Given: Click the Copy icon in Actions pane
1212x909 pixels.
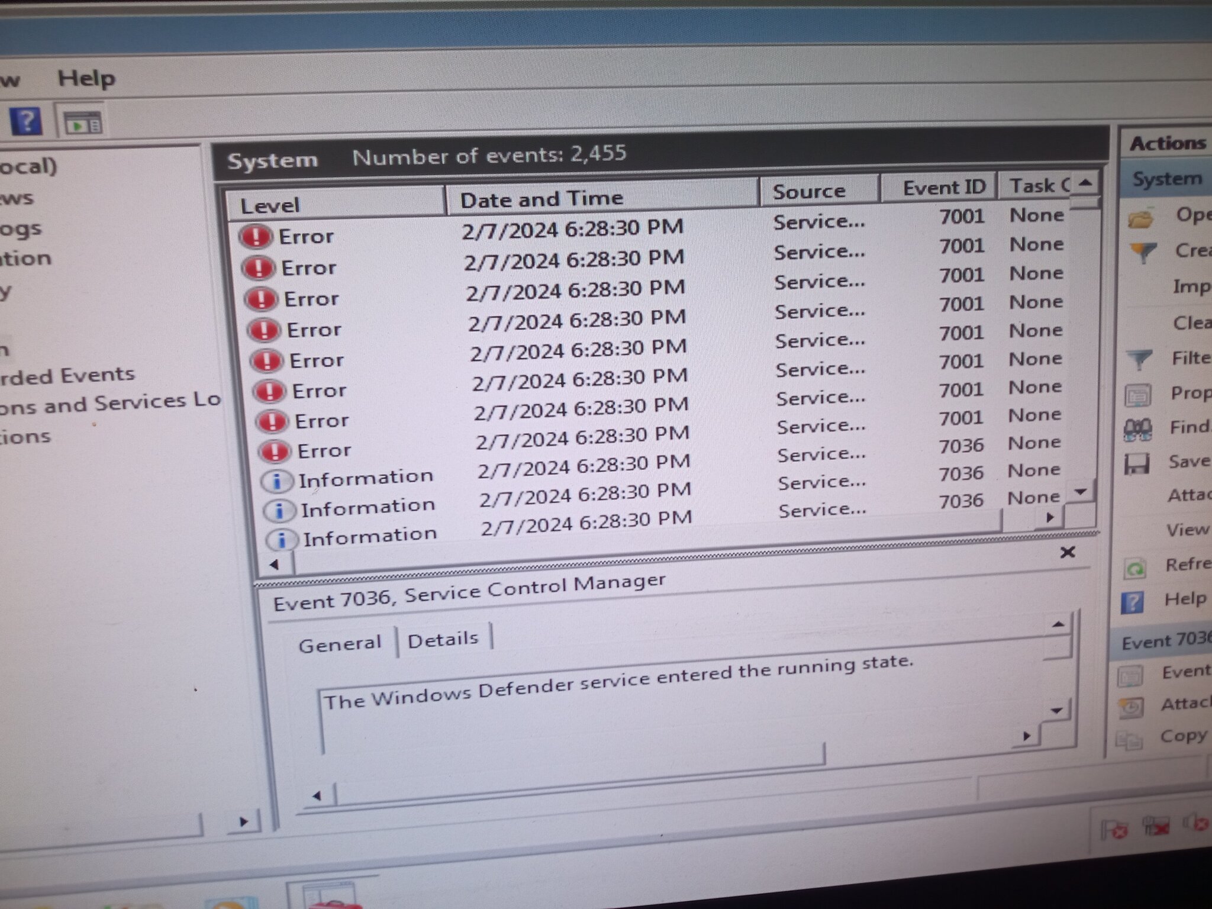Looking at the screenshot, I should [1129, 740].
